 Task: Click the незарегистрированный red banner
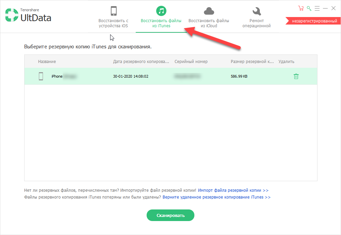click(313, 21)
